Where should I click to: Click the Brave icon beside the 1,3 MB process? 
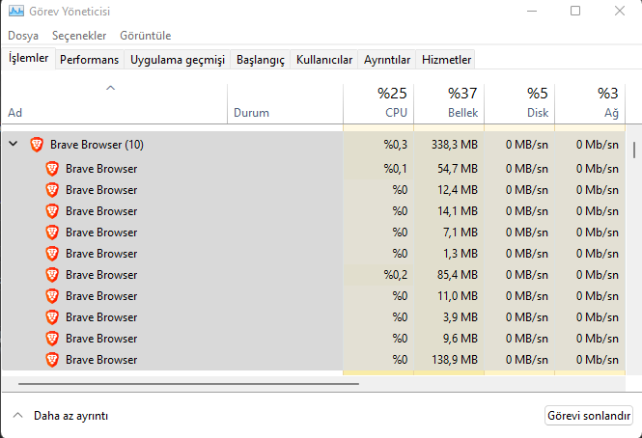(x=52, y=254)
